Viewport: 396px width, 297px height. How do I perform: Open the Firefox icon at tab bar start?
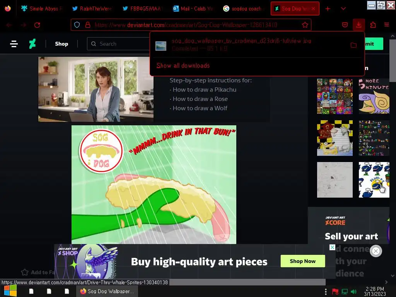pos(8,9)
